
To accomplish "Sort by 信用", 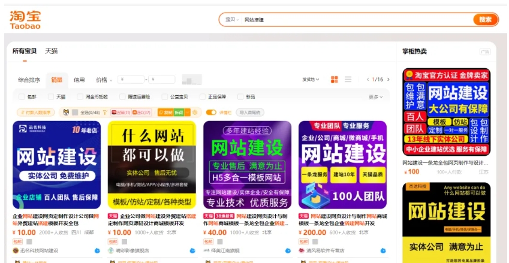I will click(79, 80).
